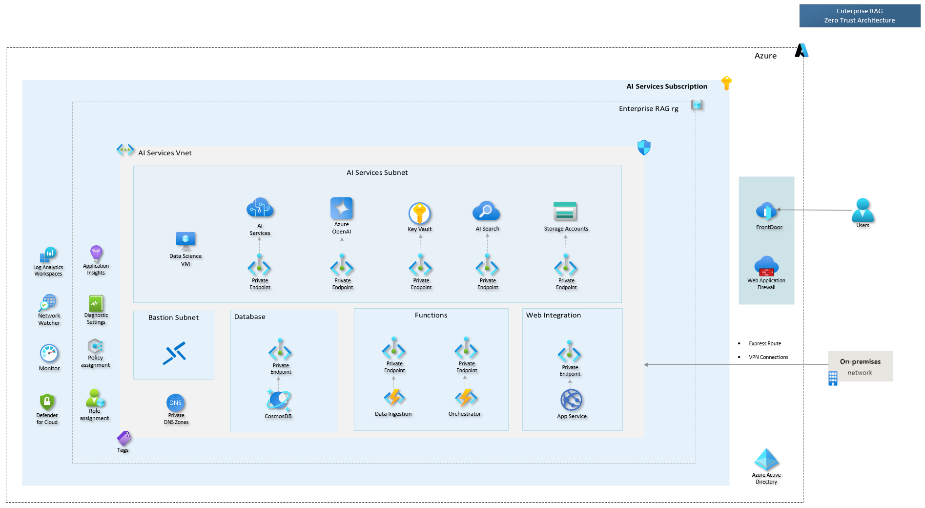
Task: Select the AI Services brain-cloud icon
Action: [x=260, y=208]
